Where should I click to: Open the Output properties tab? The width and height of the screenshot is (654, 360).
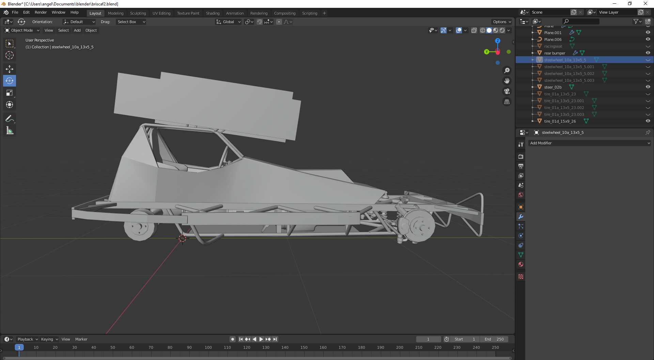pyautogui.click(x=521, y=166)
